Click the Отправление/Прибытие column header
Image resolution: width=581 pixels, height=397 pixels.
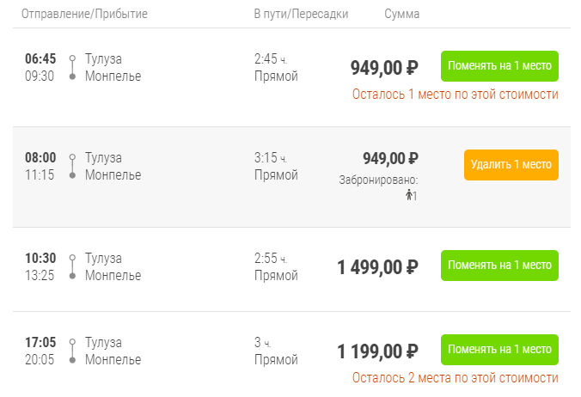(84, 15)
